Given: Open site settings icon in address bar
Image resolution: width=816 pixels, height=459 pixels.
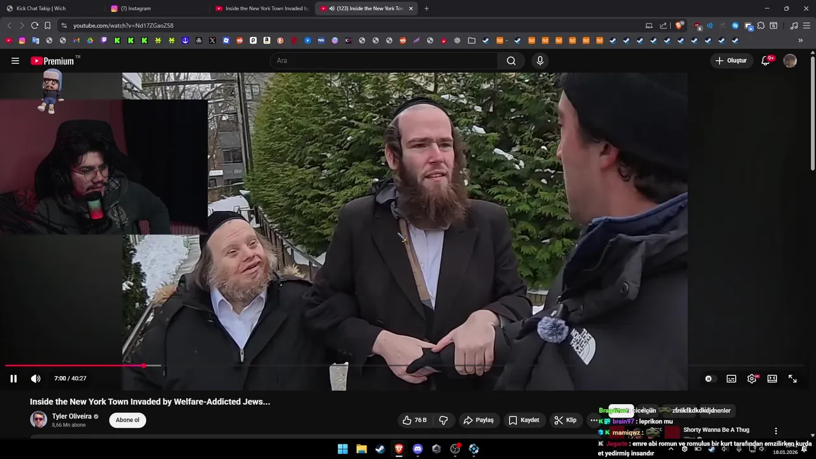Looking at the screenshot, I should pos(64,25).
